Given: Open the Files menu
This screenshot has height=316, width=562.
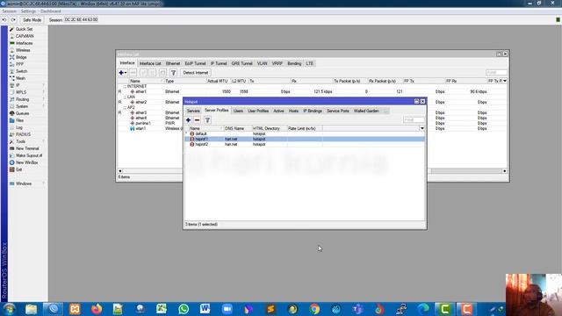Looking at the screenshot, I should (x=19, y=120).
